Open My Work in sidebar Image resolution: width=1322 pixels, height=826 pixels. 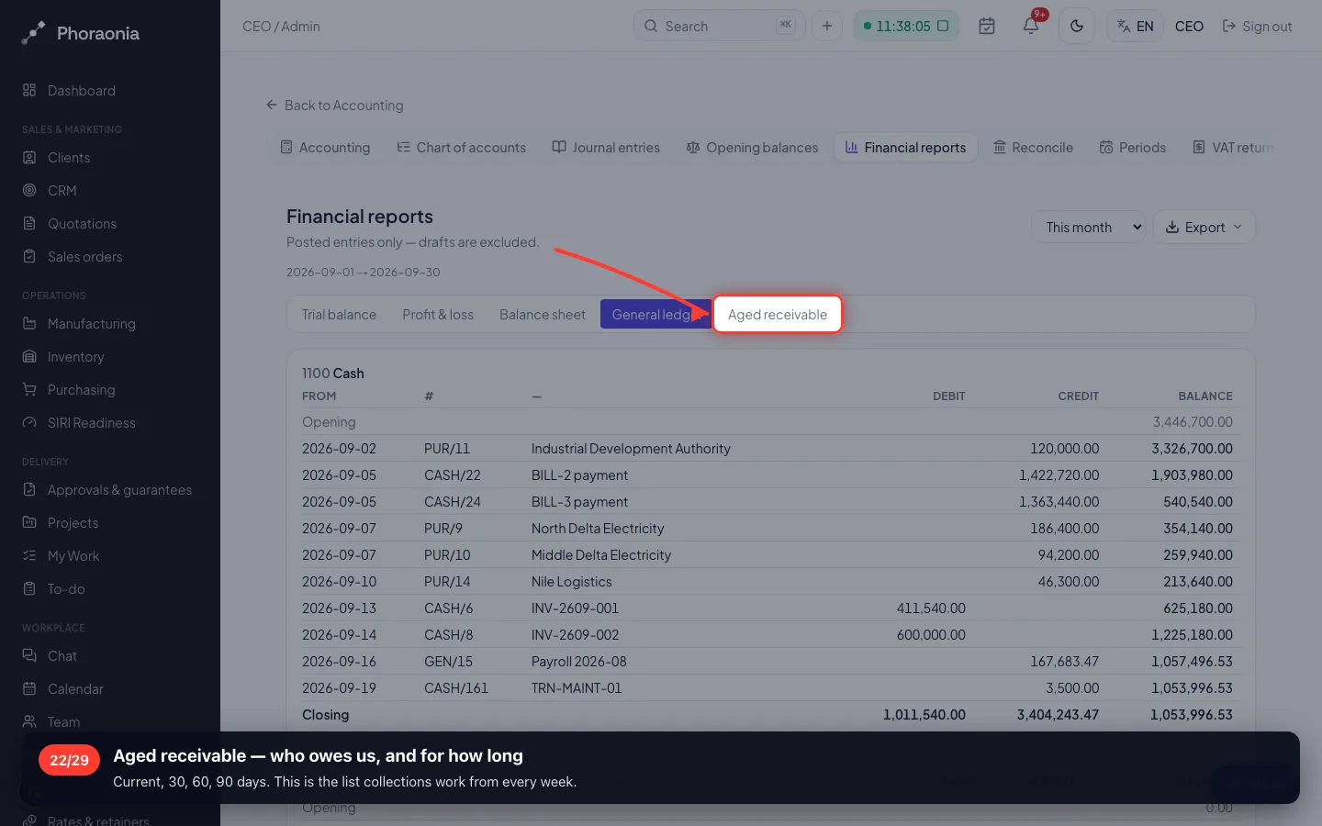[x=73, y=556]
